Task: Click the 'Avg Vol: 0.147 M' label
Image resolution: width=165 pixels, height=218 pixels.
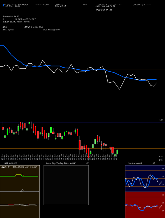Action: pyautogui.click(x=105, y=6)
